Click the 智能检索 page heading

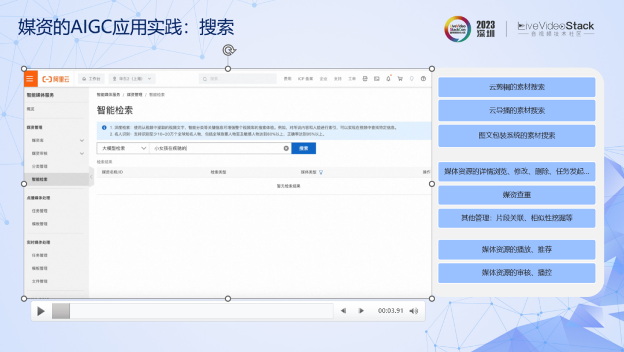click(114, 110)
